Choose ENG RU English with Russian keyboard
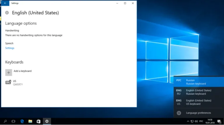Screen dimensions: 224x125 (x=199, y=92)
